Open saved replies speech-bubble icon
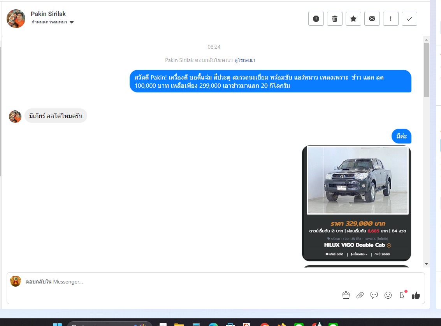Image resolution: width=441 pixels, height=326 pixels. point(374,295)
